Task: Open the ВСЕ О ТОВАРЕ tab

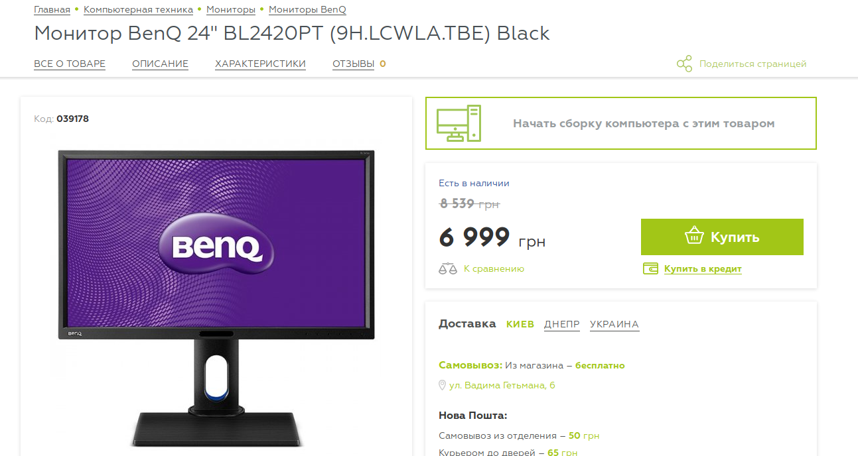Action: (70, 64)
